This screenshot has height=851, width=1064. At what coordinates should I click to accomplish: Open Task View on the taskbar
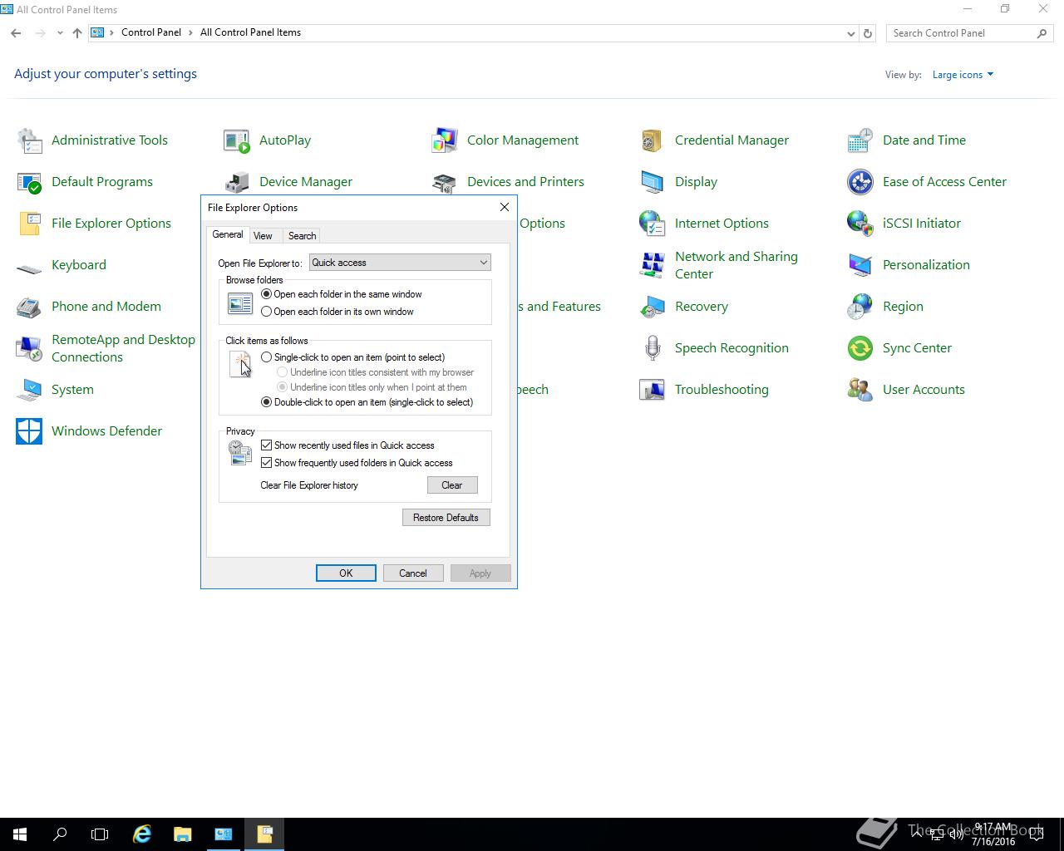pos(100,834)
